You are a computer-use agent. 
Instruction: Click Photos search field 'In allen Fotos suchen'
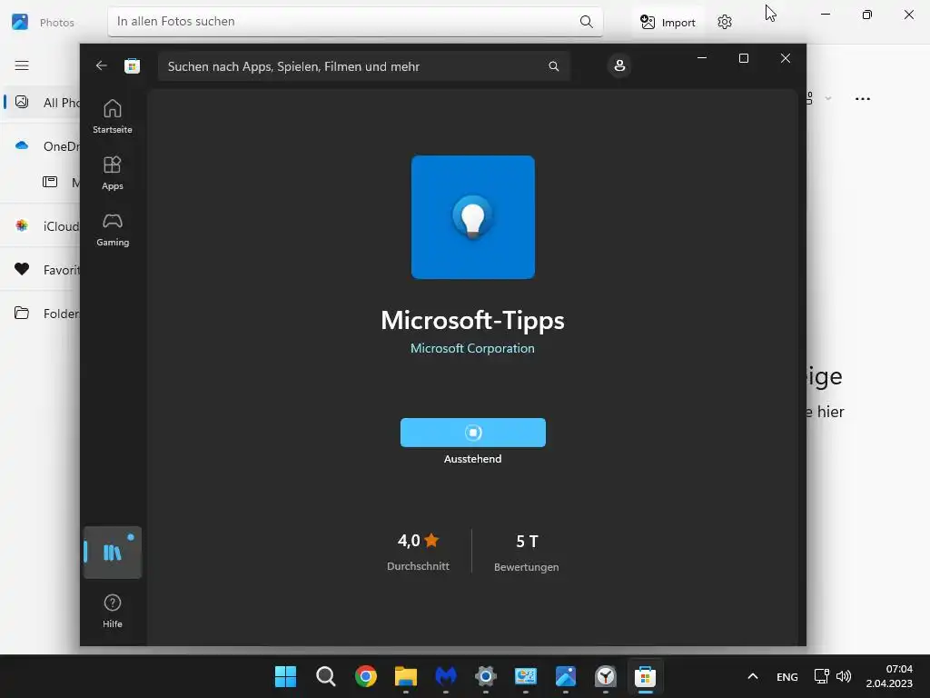point(355,22)
